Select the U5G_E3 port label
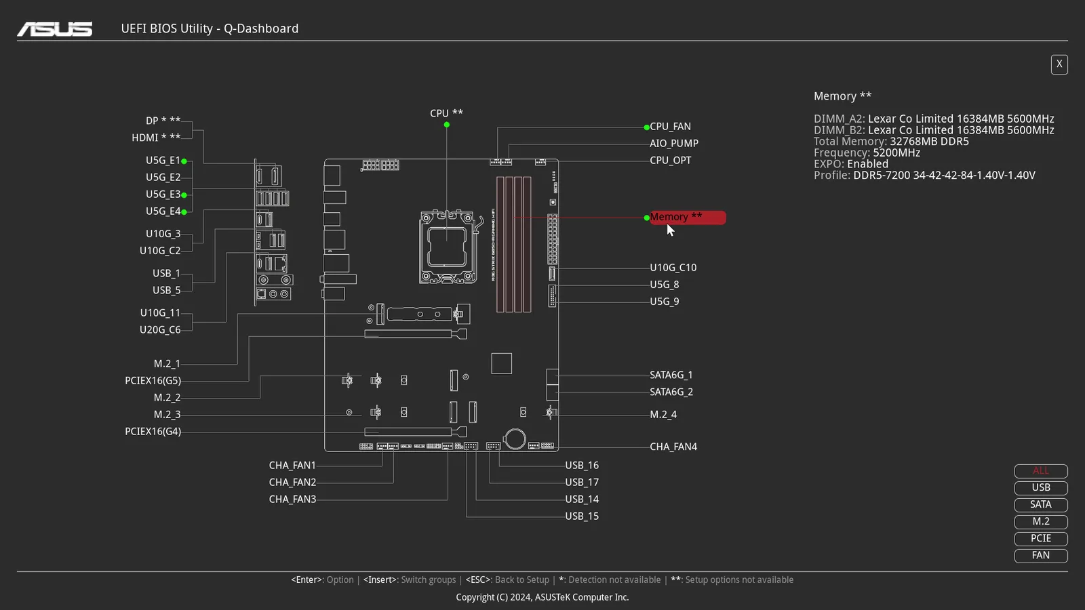 163,195
